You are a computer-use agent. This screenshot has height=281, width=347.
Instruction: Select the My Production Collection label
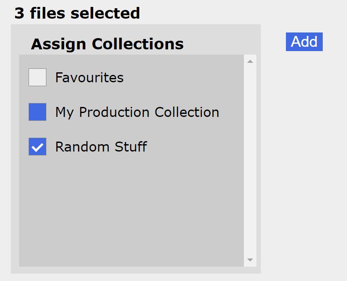[137, 112]
